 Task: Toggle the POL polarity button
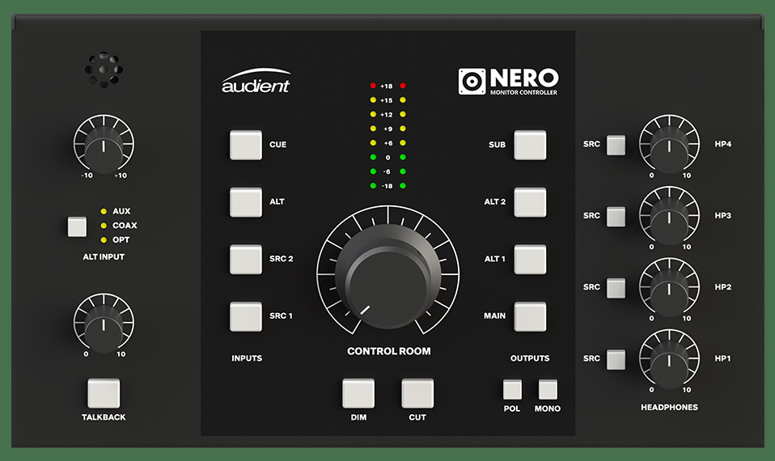[512, 389]
